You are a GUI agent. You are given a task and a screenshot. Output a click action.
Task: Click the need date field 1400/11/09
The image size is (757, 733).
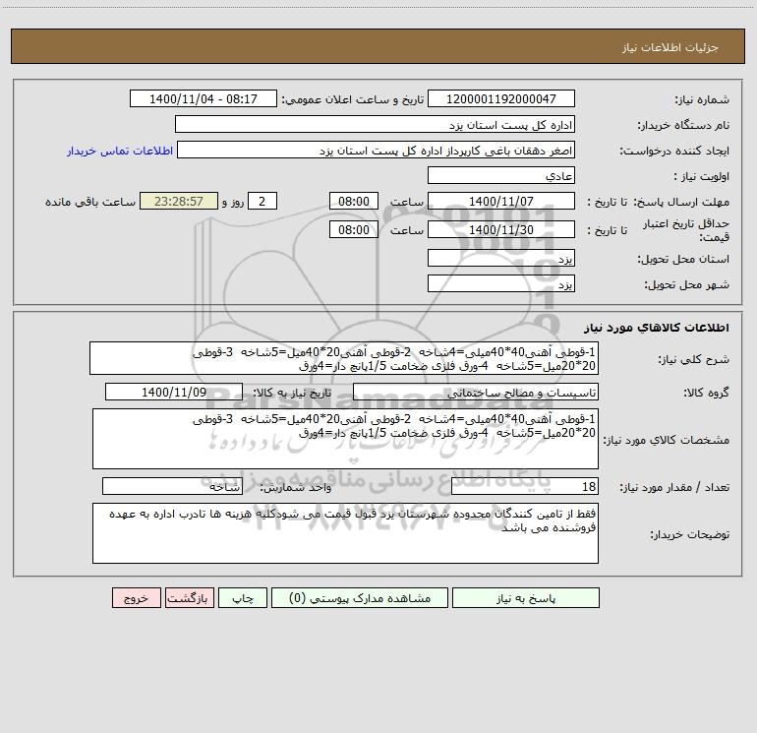[x=174, y=392]
